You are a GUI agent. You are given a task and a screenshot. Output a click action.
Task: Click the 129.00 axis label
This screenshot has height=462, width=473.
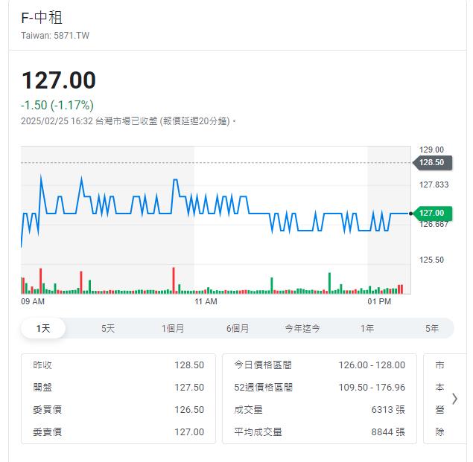tap(431, 150)
